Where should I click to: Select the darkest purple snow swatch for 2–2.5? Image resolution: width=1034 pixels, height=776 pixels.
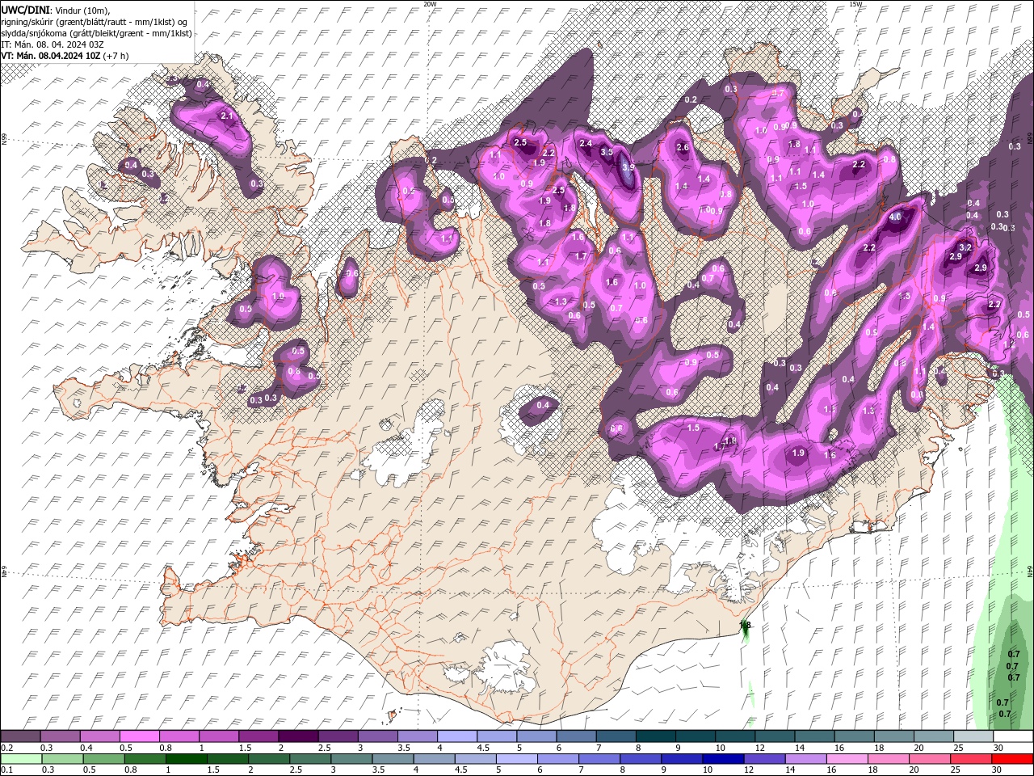(297, 736)
